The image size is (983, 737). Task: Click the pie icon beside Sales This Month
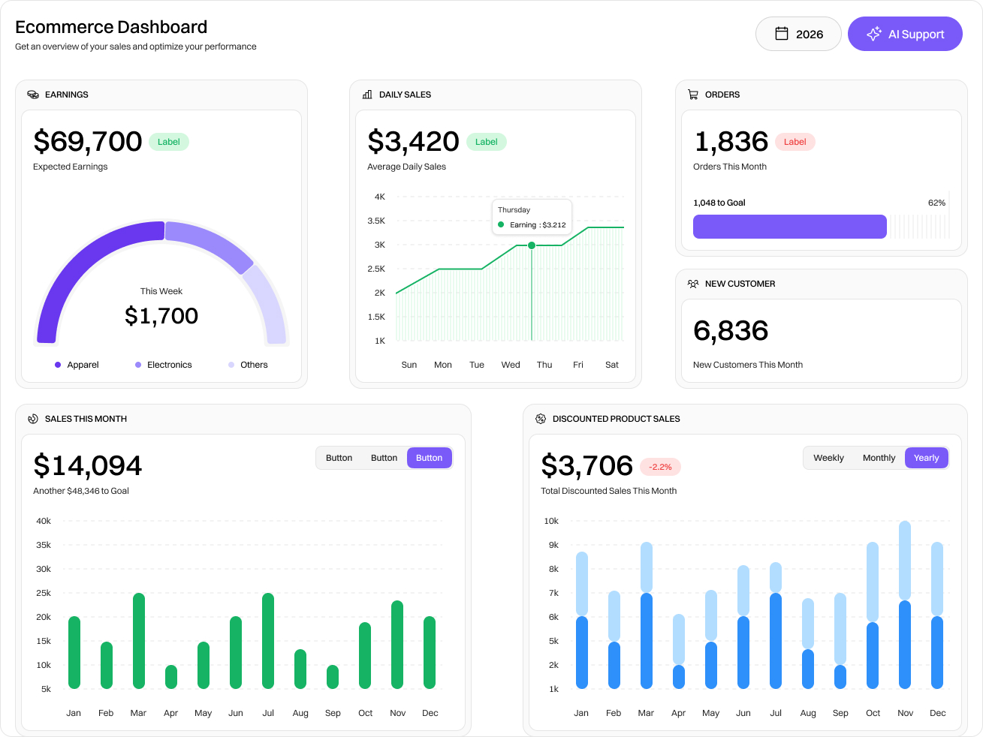click(x=33, y=419)
